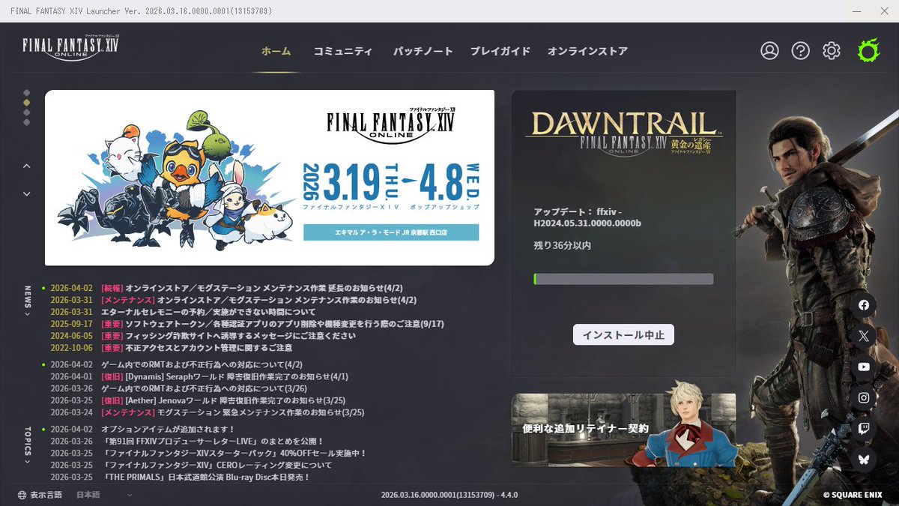
Task: Open スターターパック 40%OFFセール topic
Action: click(234, 453)
